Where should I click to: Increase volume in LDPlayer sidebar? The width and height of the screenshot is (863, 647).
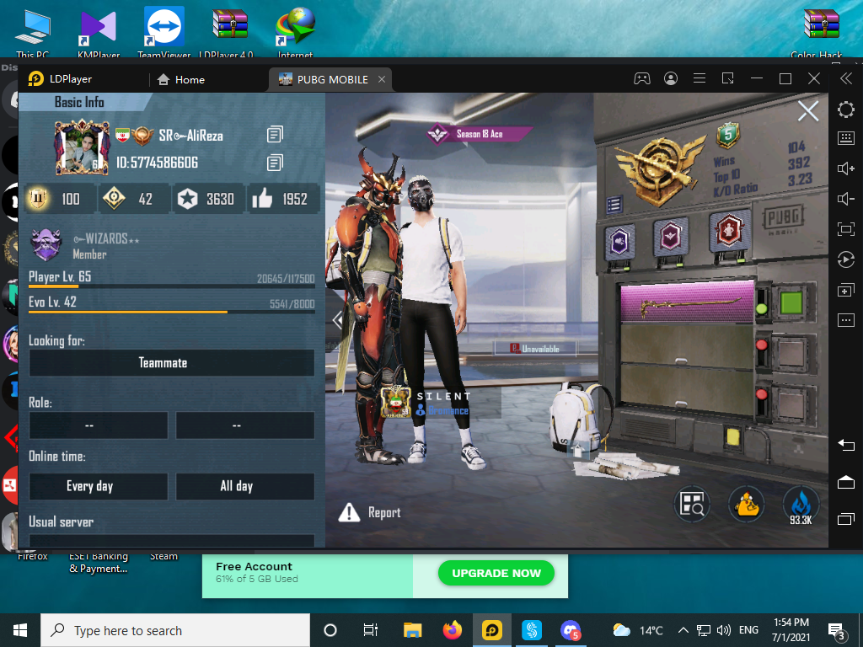coord(846,168)
